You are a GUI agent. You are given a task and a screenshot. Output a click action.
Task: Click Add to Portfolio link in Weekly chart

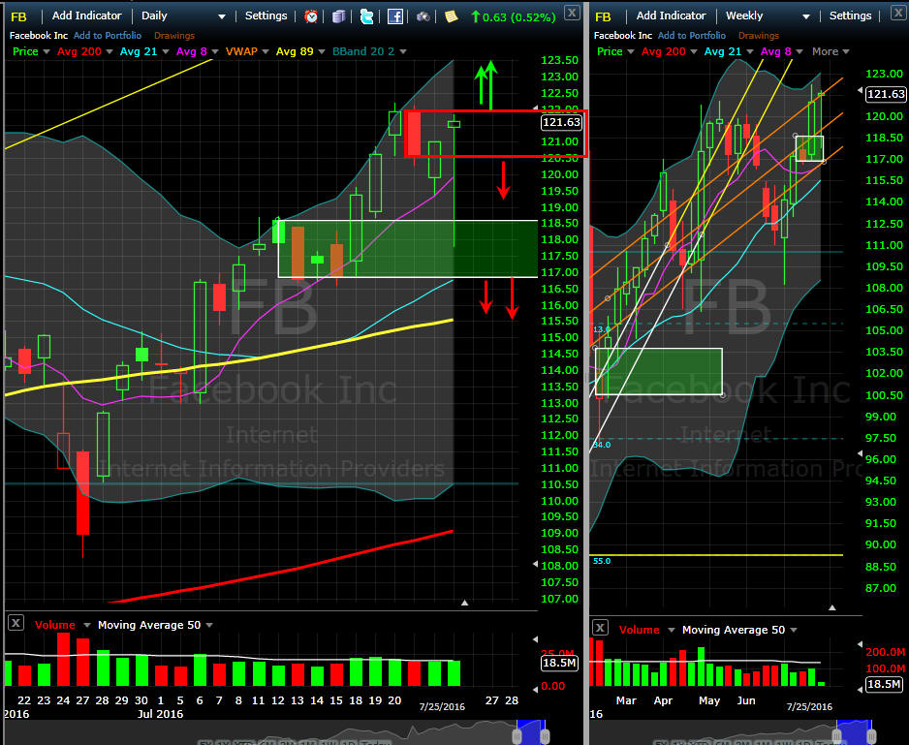(692, 36)
